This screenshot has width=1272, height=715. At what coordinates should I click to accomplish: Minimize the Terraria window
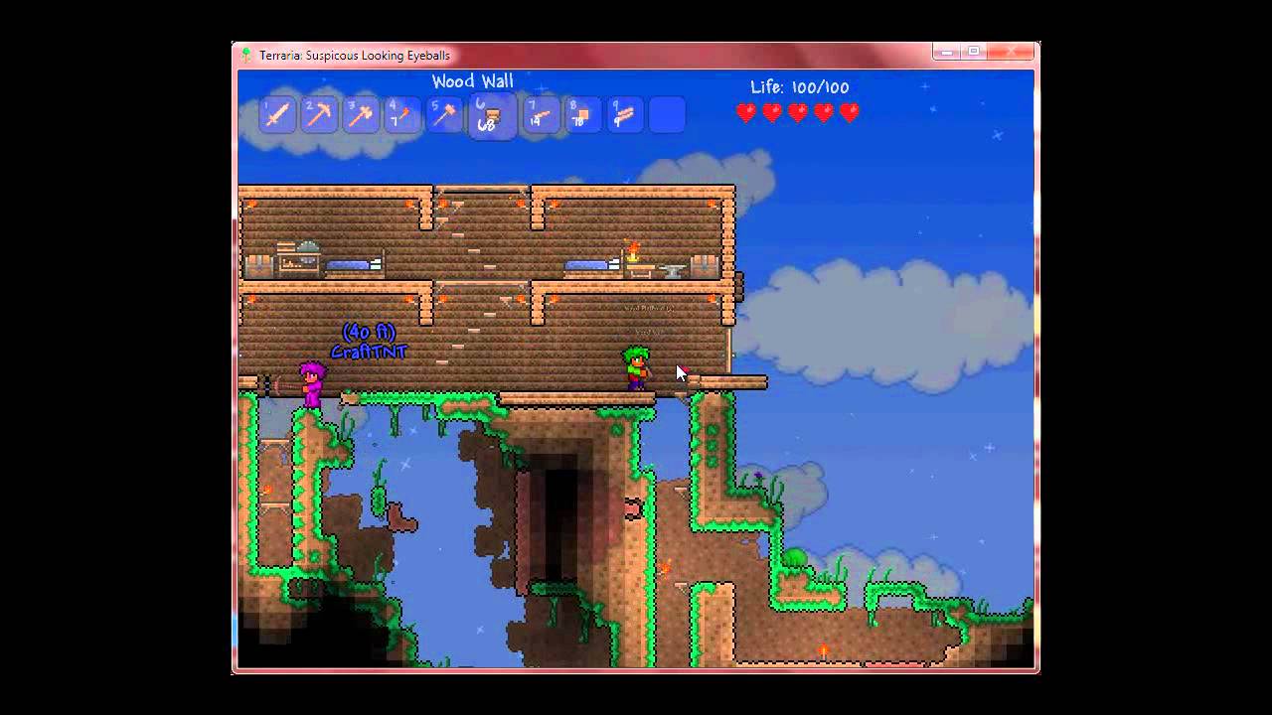tap(946, 52)
